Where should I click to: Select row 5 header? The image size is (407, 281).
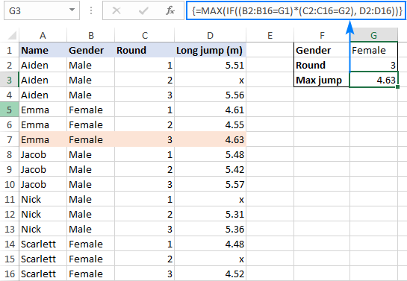[10, 110]
